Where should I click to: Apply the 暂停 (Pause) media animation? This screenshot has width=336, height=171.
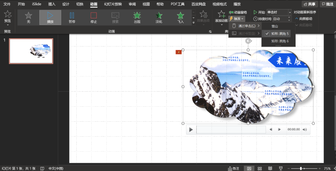pyautogui.click(x=72, y=17)
